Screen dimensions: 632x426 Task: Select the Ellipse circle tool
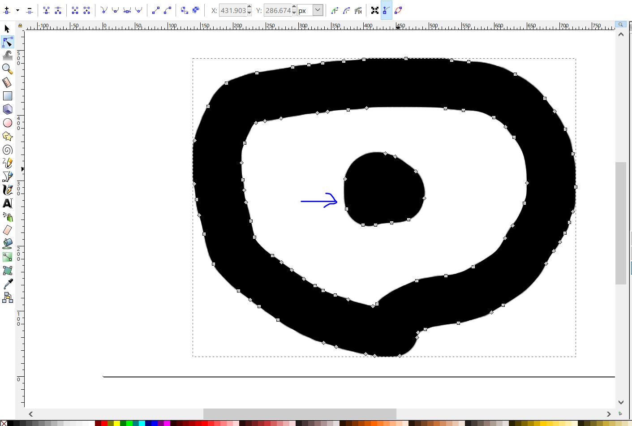click(7, 123)
